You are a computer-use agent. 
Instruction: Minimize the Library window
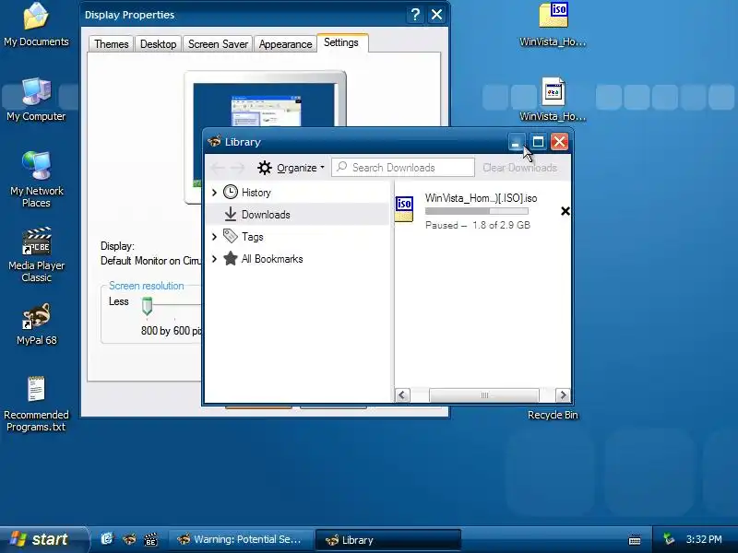[x=517, y=142]
